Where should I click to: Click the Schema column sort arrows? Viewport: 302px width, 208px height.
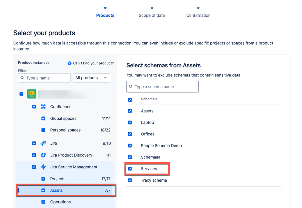(x=156, y=99)
